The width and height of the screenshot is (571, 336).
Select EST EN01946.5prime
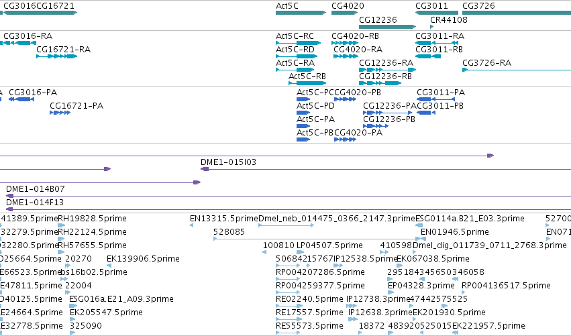(423, 239)
